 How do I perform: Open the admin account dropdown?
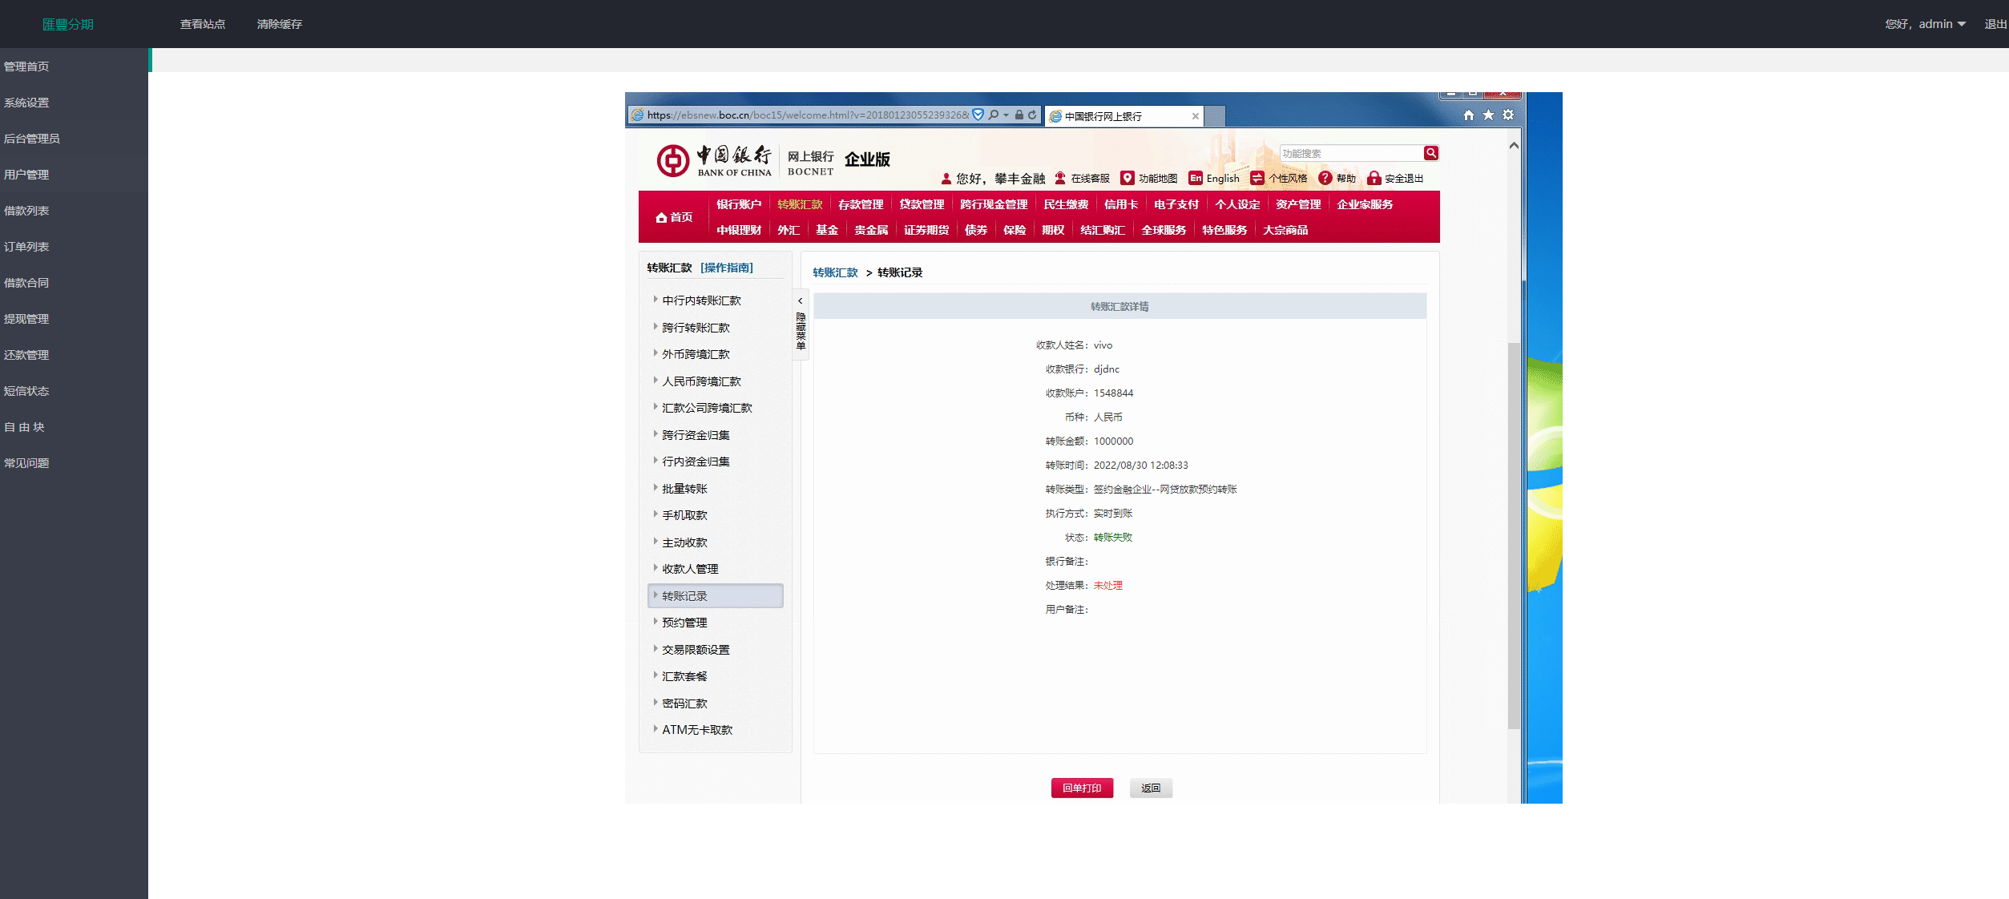point(1926,23)
